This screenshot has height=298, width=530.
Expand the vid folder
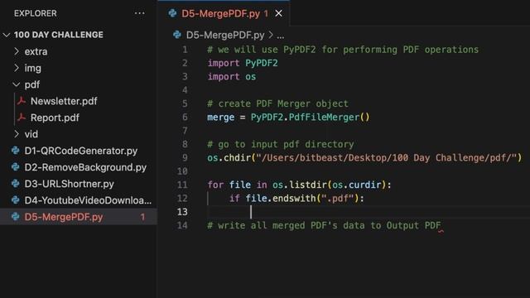point(17,134)
